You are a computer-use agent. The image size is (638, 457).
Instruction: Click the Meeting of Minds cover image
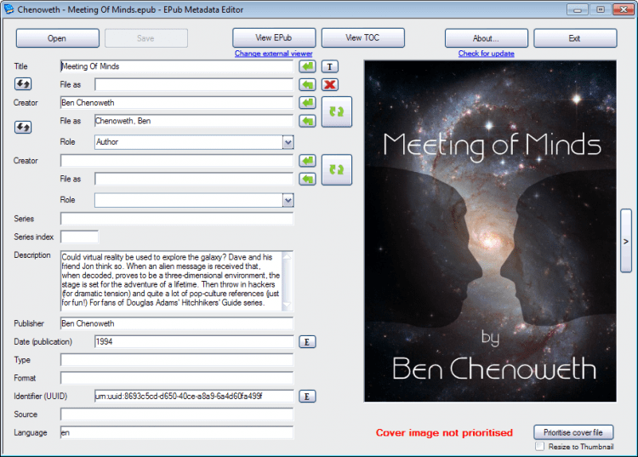point(489,230)
